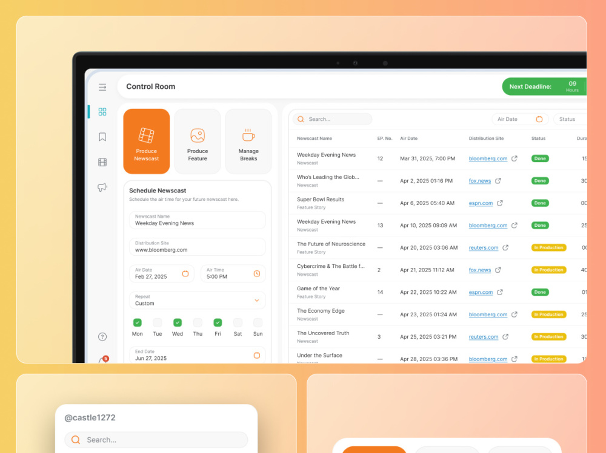Open external link icon for Mar 31 row
This screenshot has width=606, height=453.
click(x=514, y=158)
